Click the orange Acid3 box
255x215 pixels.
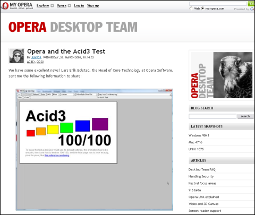(41, 131)
